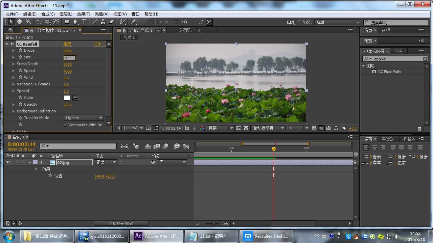The image size is (433, 243).
Task: Click 重置 reset link for CC Rainfall
Action: click(x=67, y=44)
